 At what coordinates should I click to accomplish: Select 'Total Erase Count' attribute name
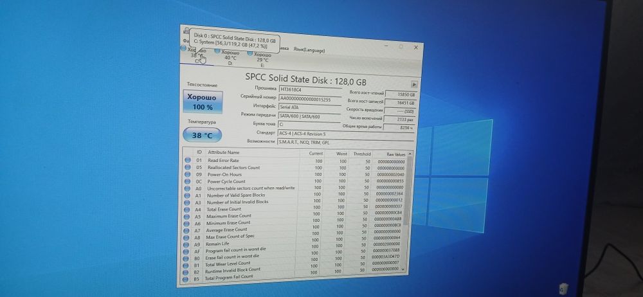click(224, 209)
